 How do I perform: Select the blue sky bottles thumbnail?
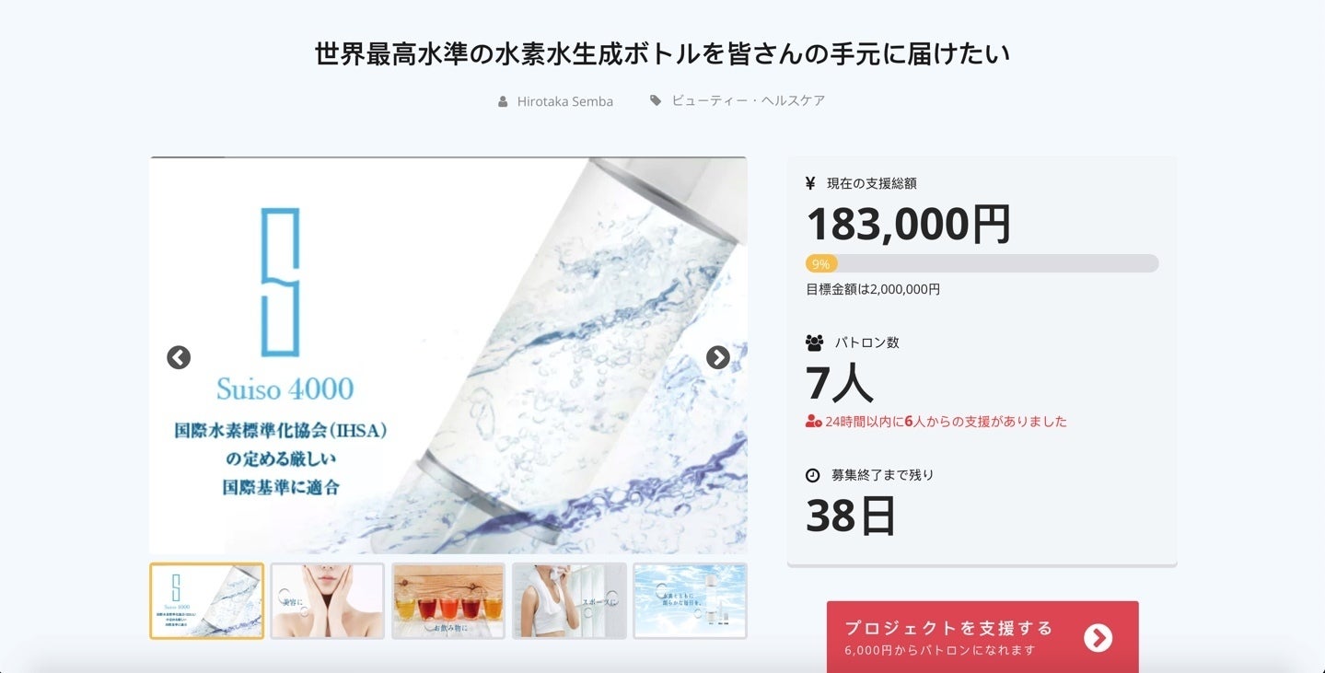coord(690,601)
